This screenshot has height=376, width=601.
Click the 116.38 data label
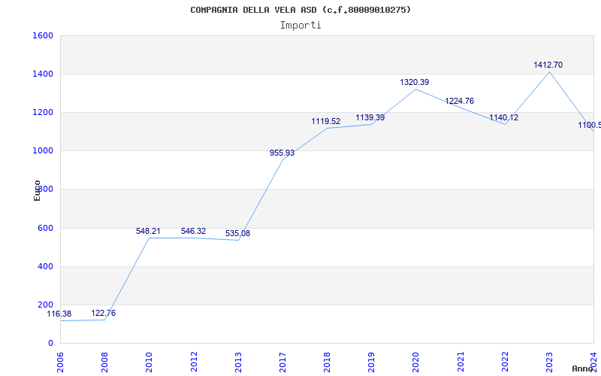click(59, 314)
